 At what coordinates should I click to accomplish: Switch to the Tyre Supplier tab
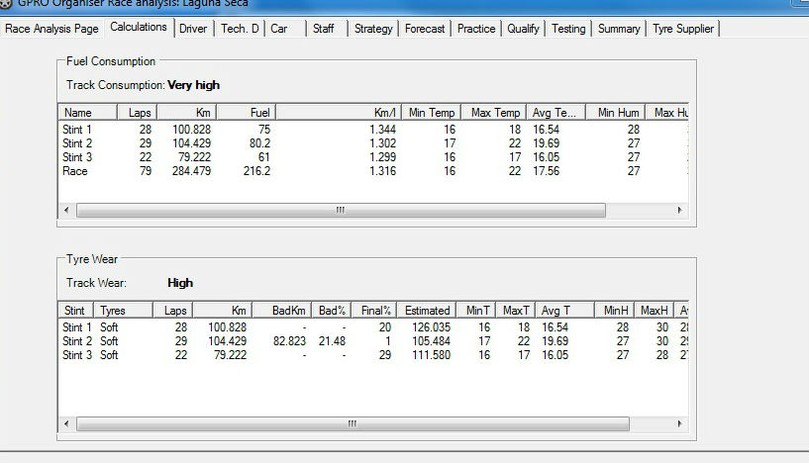tap(683, 29)
